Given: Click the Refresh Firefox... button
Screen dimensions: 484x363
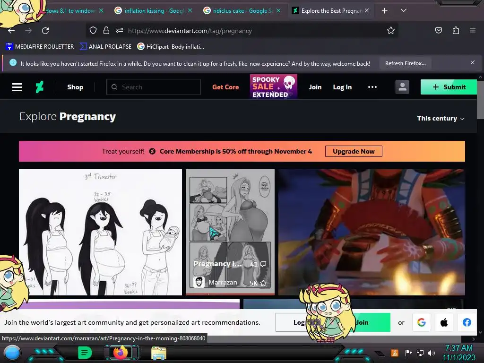Looking at the screenshot, I should (405, 64).
